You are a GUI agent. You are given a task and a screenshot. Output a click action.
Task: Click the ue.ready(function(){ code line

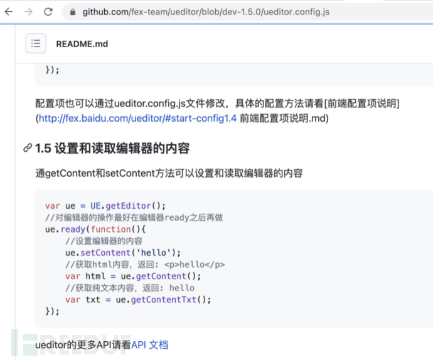pos(95,230)
